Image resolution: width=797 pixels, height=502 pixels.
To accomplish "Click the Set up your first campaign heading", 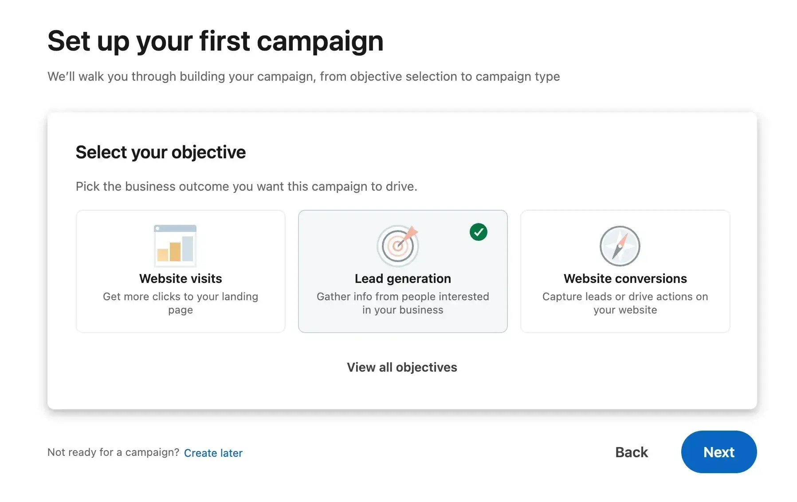I will coord(216,40).
